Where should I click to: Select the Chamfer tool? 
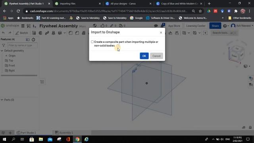[x=77, y=33]
